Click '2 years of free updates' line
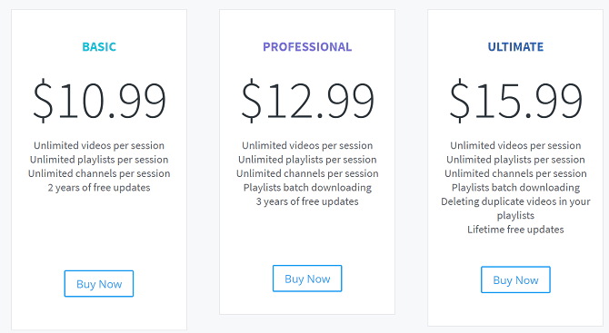This screenshot has width=609, height=333. (x=99, y=188)
